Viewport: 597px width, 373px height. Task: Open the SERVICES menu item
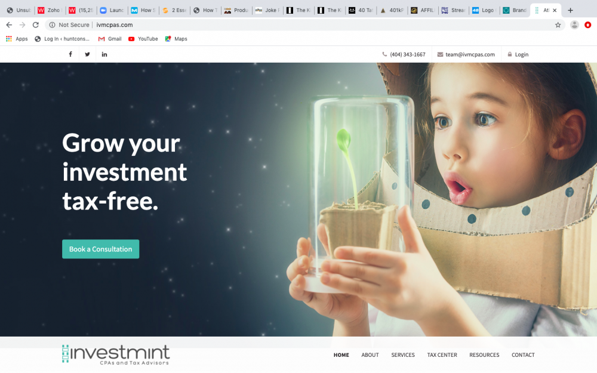(x=403, y=354)
